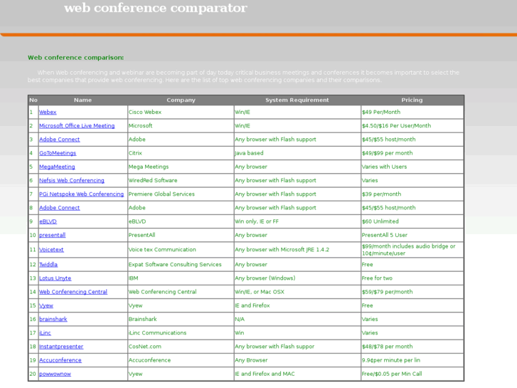
Task: Select Voice tex Communication cell
Action: pyautogui.click(x=181, y=250)
